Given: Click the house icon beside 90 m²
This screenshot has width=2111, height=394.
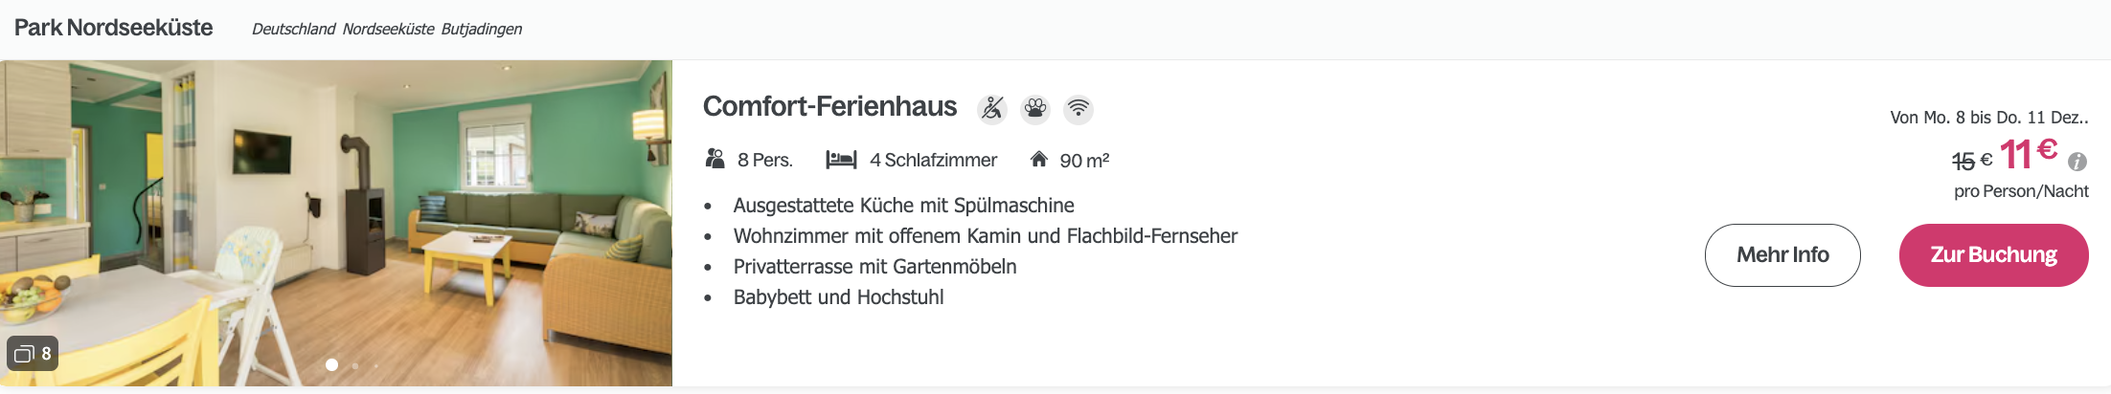Looking at the screenshot, I should click(x=1038, y=159).
